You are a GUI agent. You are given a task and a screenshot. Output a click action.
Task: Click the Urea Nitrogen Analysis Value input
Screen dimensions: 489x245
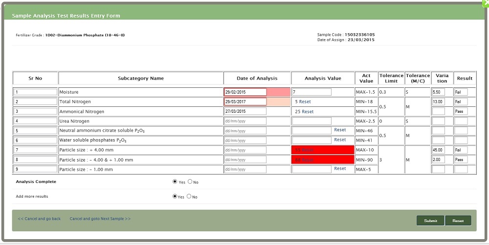(311, 121)
